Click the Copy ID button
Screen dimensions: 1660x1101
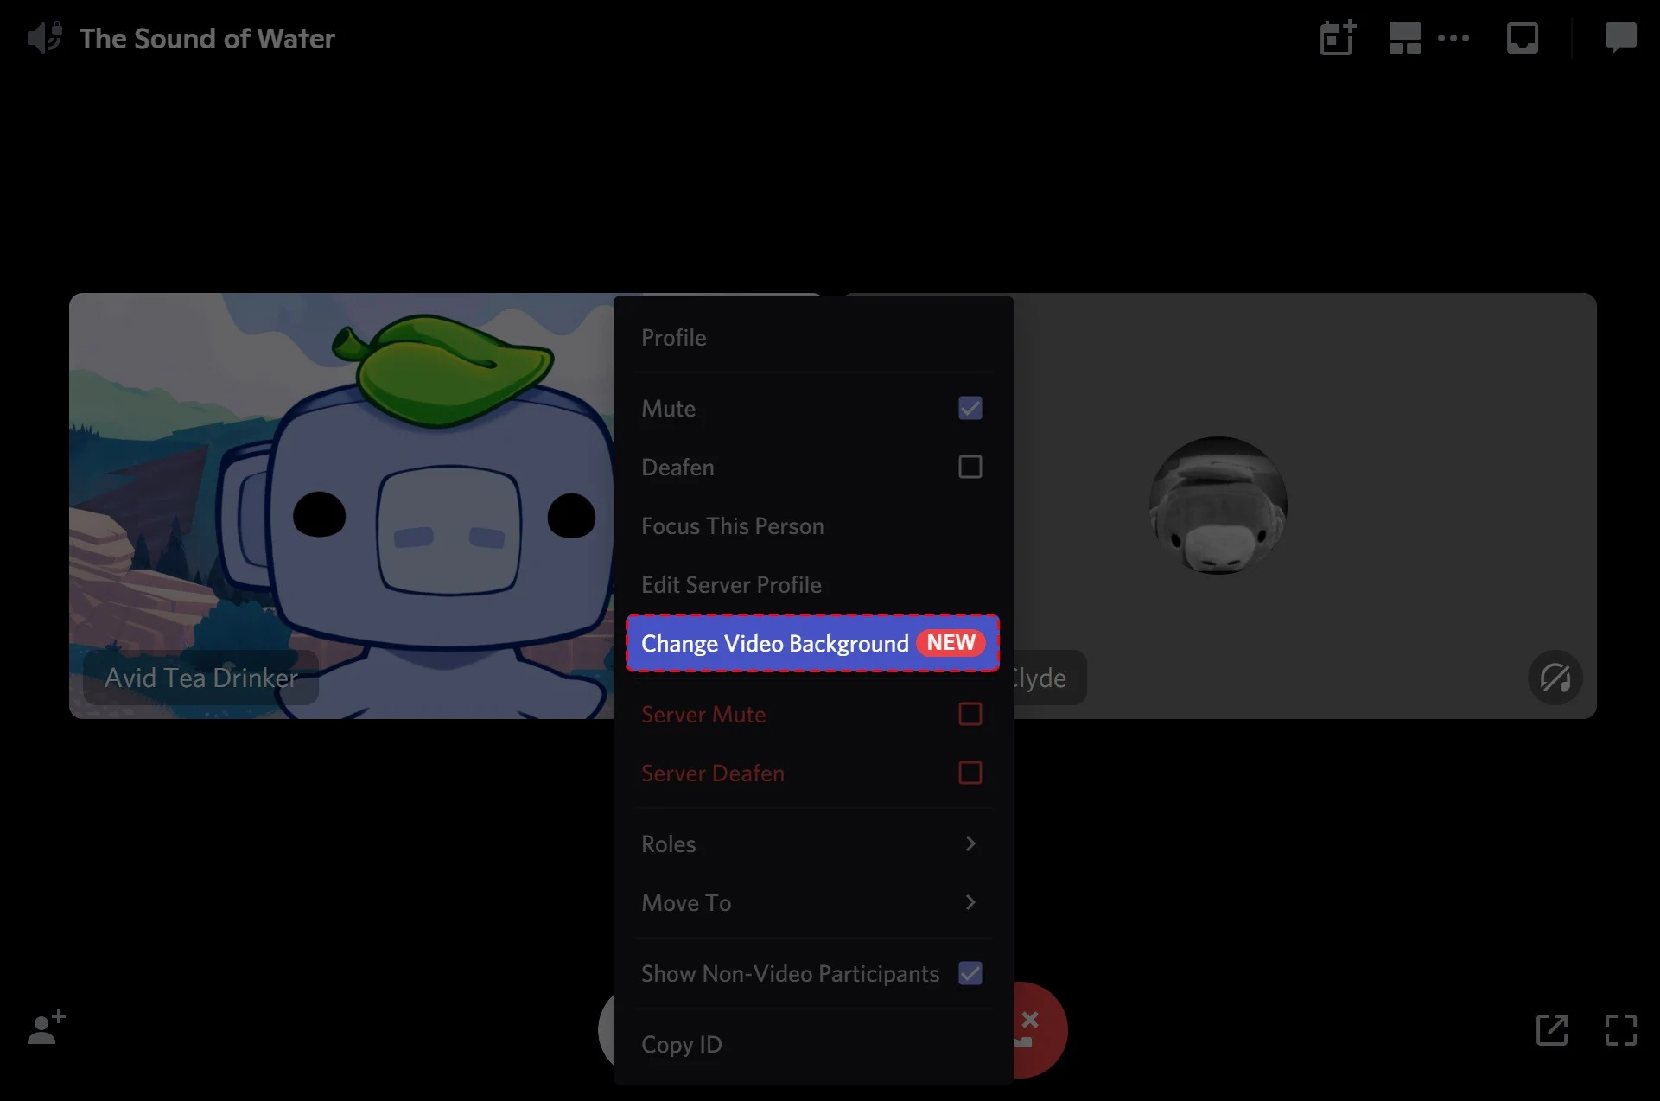682,1043
